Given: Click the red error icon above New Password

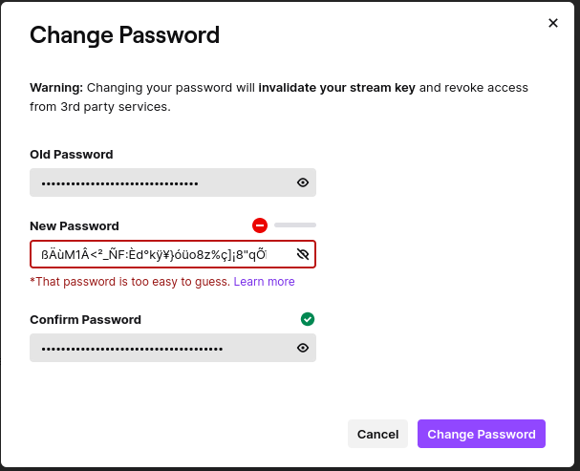Looking at the screenshot, I should click(260, 225).
